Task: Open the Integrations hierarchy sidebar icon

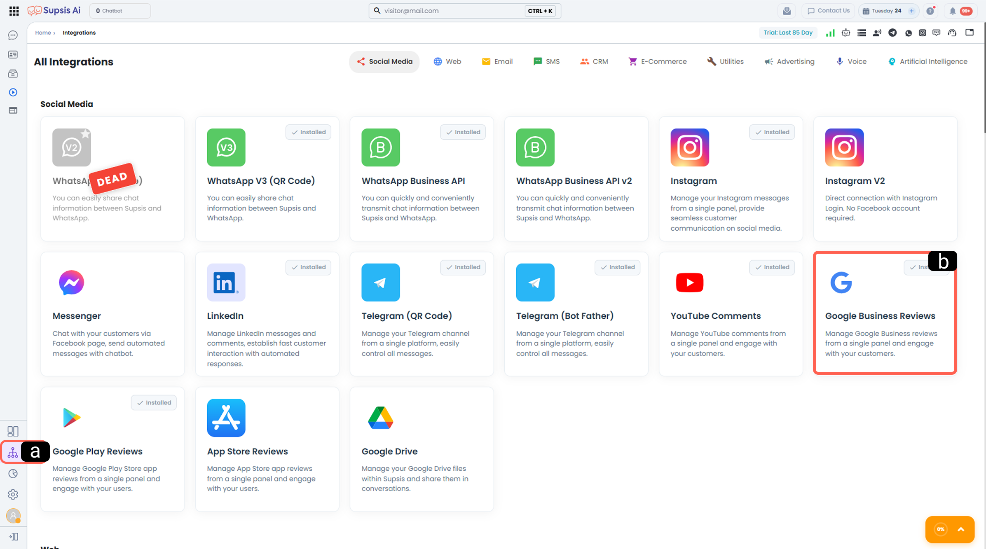Action: [x=13, y=452]
